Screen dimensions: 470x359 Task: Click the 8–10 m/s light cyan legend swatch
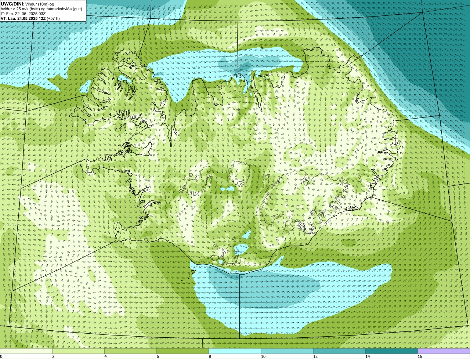[x=235, y=351]
